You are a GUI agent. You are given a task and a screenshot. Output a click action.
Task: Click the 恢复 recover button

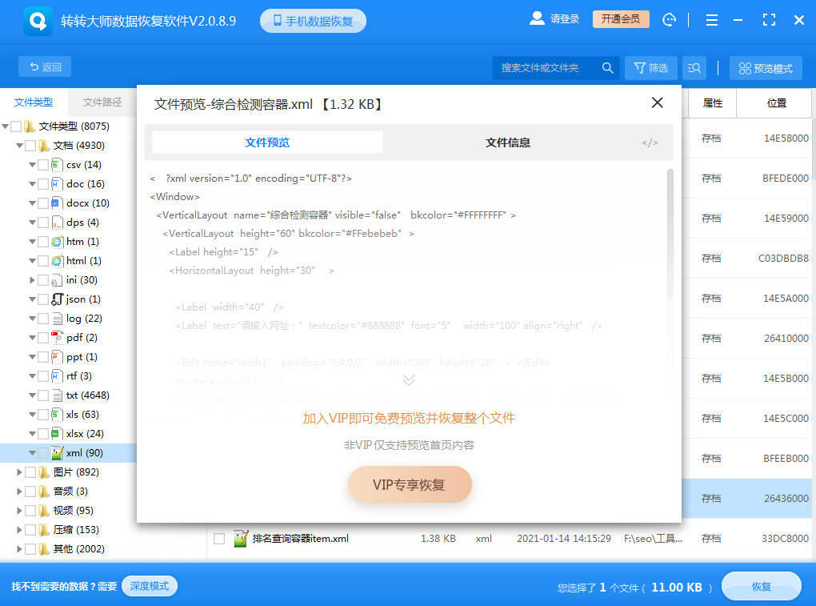coord(762,587)
